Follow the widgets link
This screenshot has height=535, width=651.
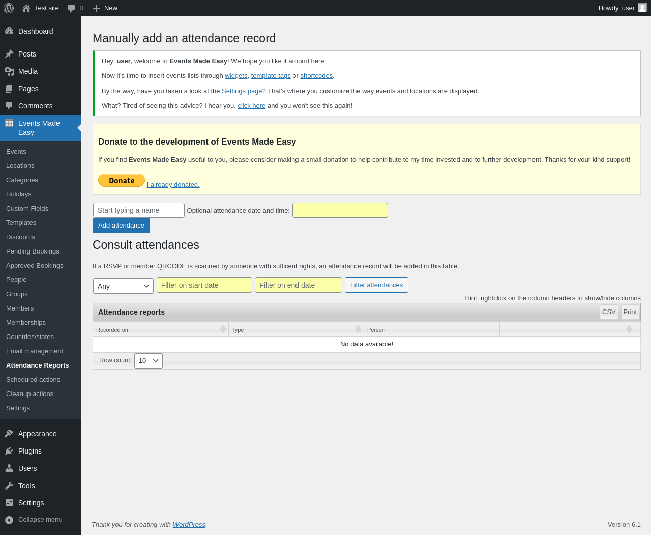(x=236, y=76)
